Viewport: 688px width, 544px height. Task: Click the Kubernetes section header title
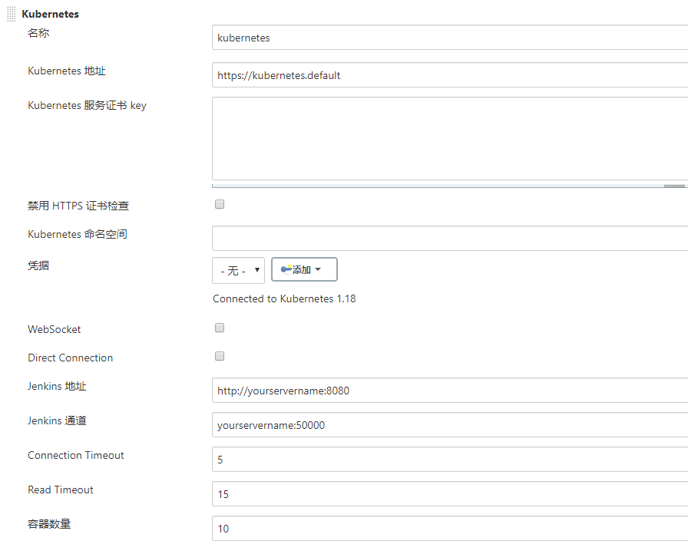(x=51, y=14)
